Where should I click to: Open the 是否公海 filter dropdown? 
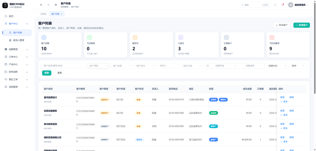[192, 66]
